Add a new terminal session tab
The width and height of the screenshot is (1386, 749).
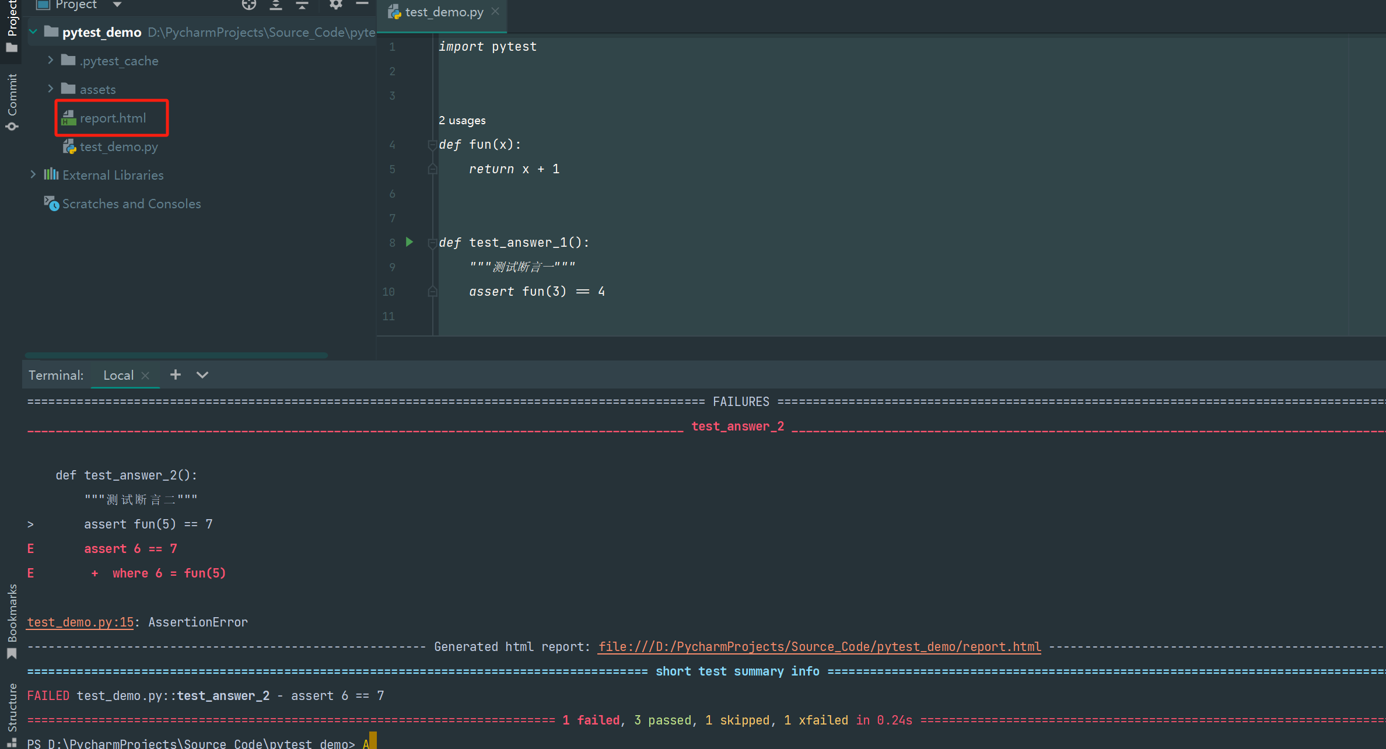[x=175, y=375]
